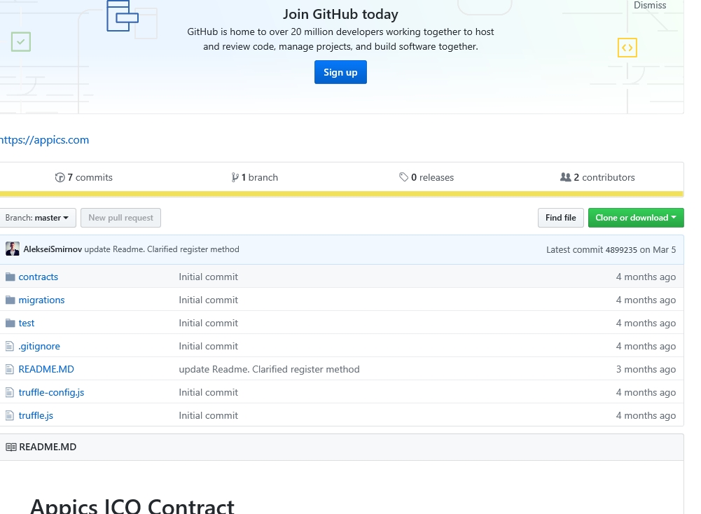This screenshot has height=514, width=701.
Task: Click the .gitignore file icon
Action: (10, 346)
